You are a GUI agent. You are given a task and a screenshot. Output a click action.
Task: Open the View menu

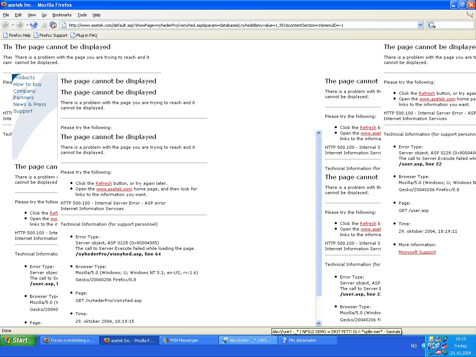32,15
